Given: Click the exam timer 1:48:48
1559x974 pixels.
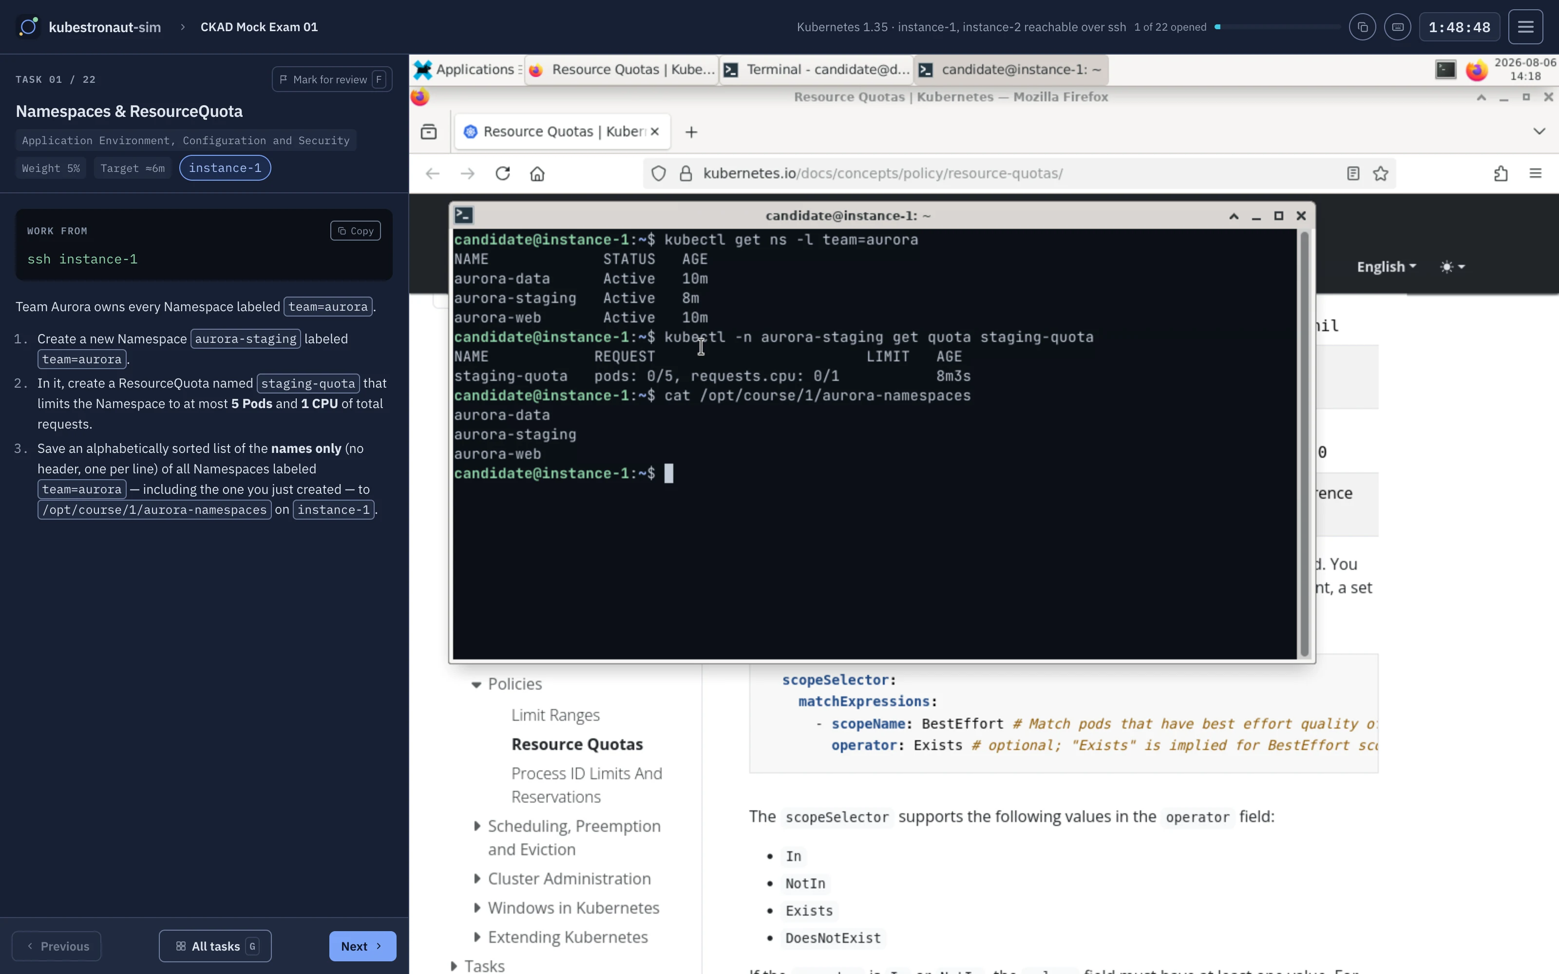Looking at the screenshot, I should 1459,27.
